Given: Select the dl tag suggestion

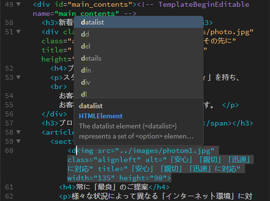Looking at the screenshot, I should pos(139,94).
